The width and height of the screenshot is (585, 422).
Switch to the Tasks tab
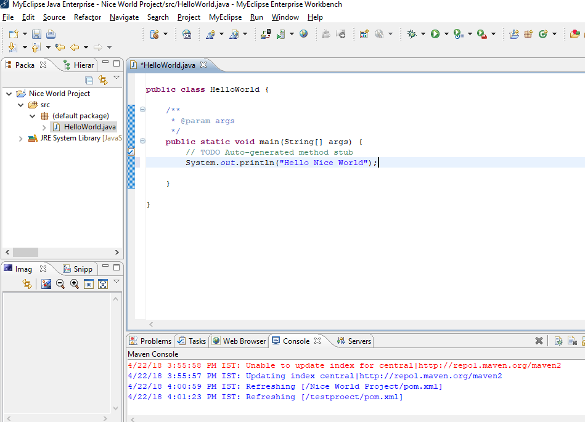tap(192, 341)
